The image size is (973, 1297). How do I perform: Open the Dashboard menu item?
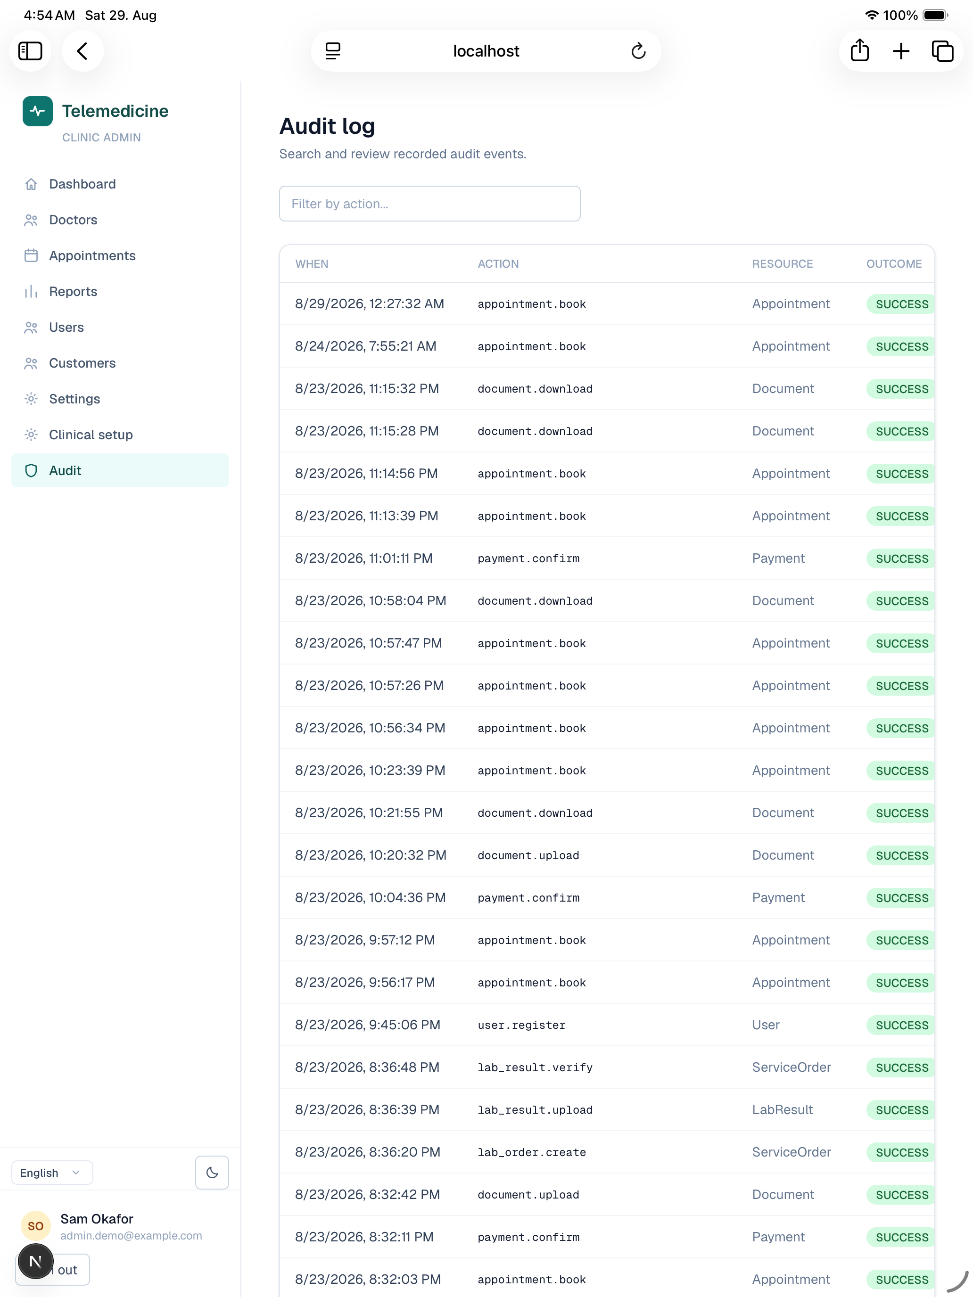(120, 184)
